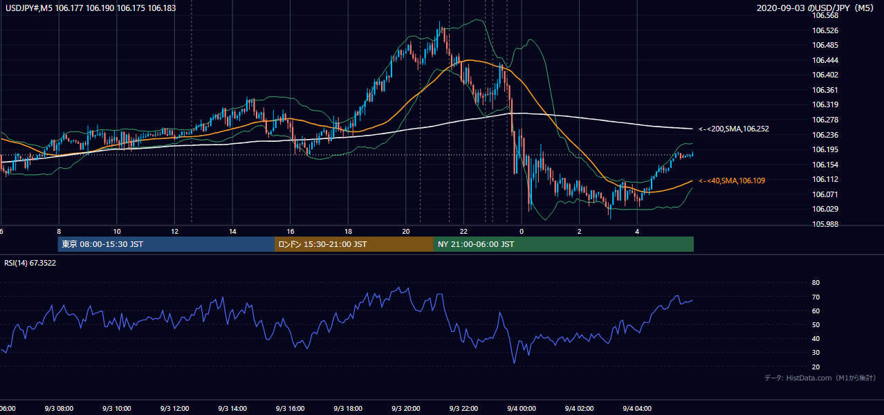Screen dimensions: 884x415
Task: Click price axis label 106.526
Action: [x=825, y=30]
